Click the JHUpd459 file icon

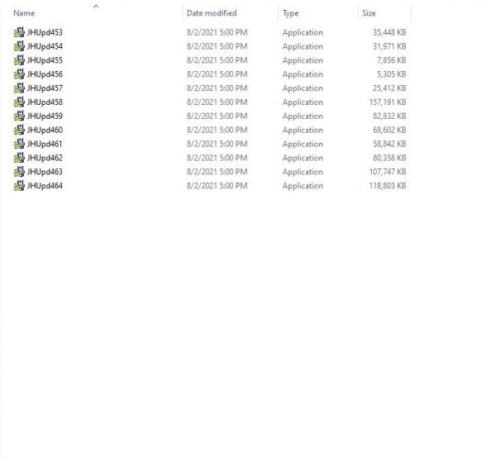coord(19,116)
